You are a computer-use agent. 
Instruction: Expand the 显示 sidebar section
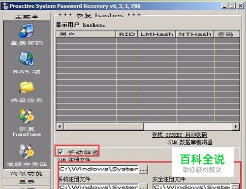tap(27, 182)
